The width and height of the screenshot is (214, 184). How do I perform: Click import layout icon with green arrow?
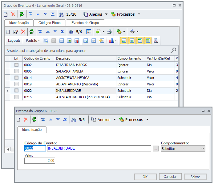point(69,41)
